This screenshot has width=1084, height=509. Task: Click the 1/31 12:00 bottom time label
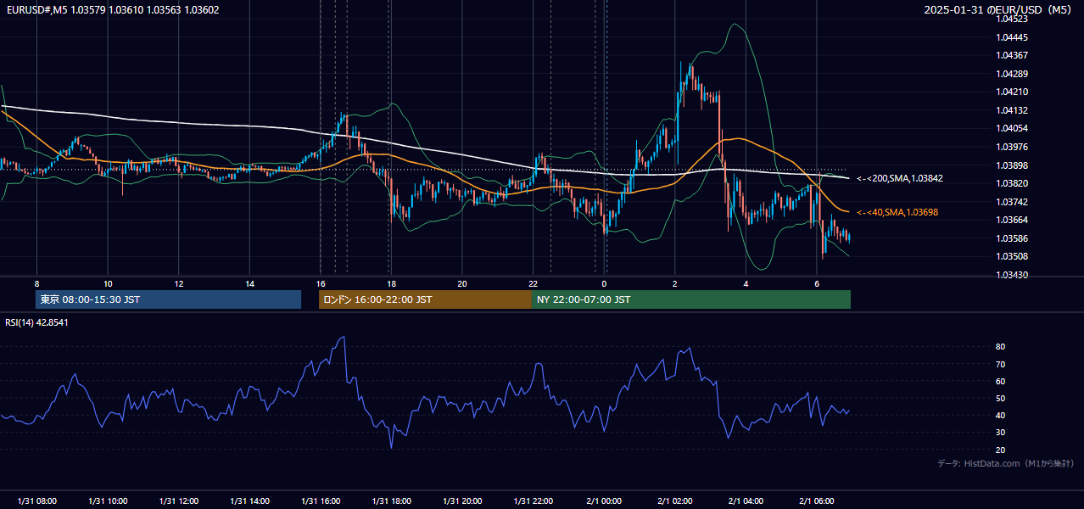pos(178,501)
